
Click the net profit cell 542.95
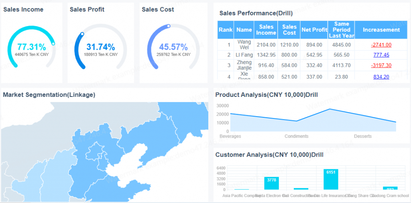[314, 55]
